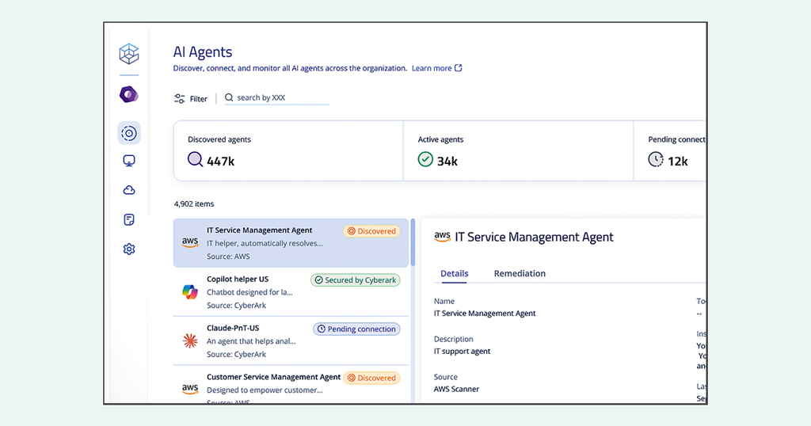Click the Learn more link

432,68
